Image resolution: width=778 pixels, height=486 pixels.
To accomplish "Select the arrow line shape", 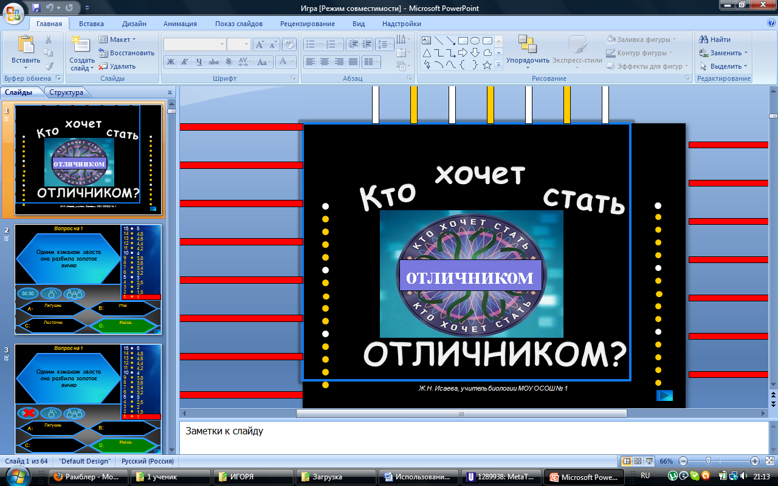I will click(x=451, y=41).
